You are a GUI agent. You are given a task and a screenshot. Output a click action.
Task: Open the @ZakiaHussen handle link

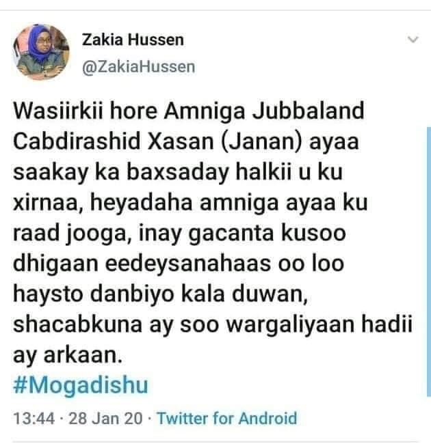pos(139,67)
